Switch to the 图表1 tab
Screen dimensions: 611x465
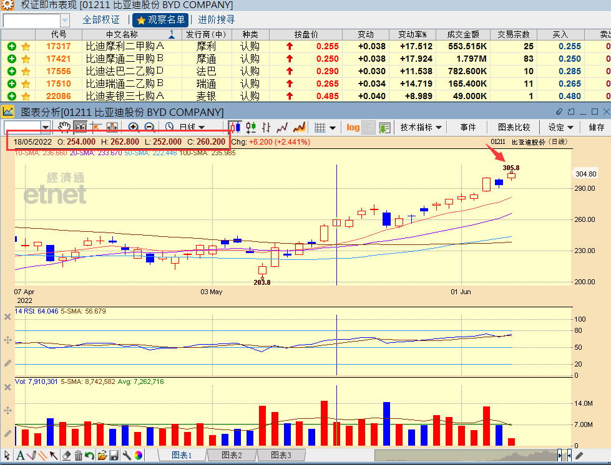tap(182, 455)
